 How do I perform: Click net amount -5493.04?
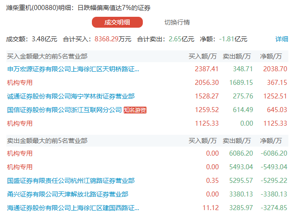tap(274, 167)
